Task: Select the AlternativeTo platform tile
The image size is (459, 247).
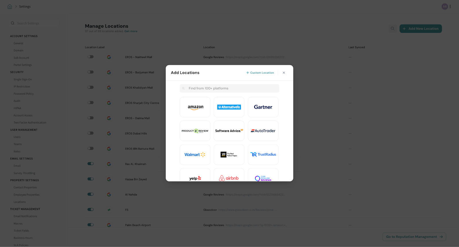Action: 229,107
